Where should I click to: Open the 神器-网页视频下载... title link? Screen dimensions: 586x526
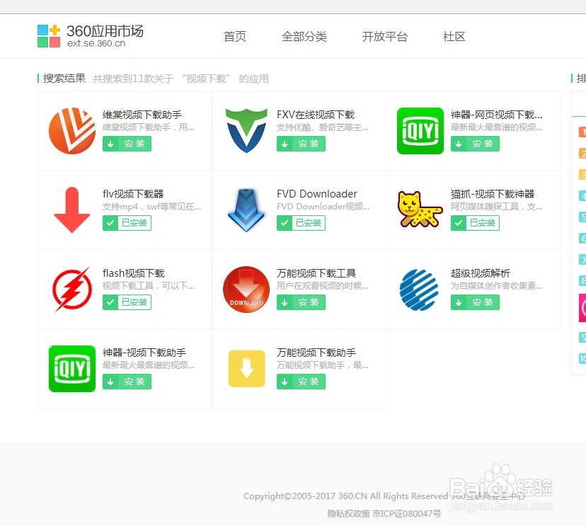click(497, 115)
